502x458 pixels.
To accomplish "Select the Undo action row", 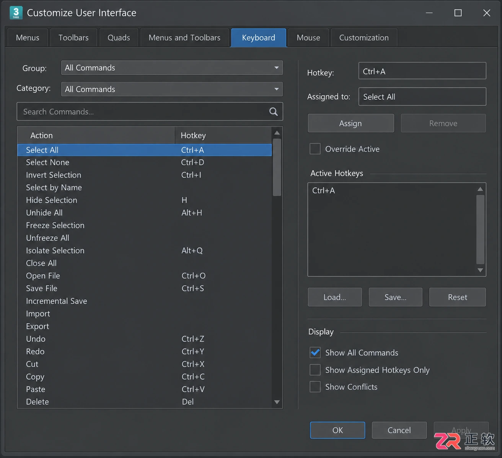I will pos(145,339).
